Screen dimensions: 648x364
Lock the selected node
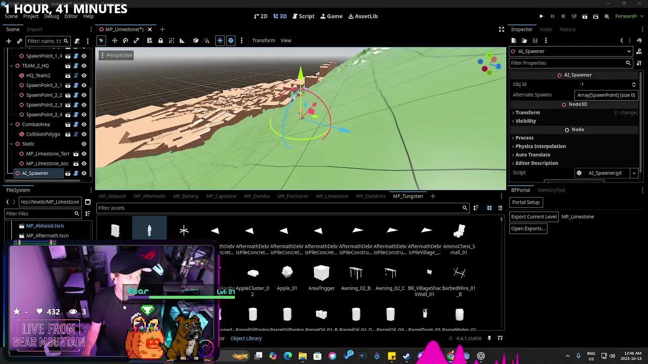click(x=160, y=40)
